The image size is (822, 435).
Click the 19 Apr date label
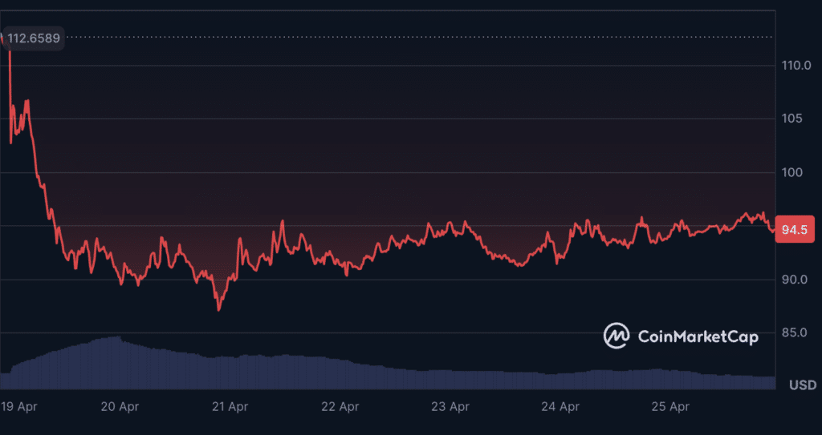[x=19, y=406]
